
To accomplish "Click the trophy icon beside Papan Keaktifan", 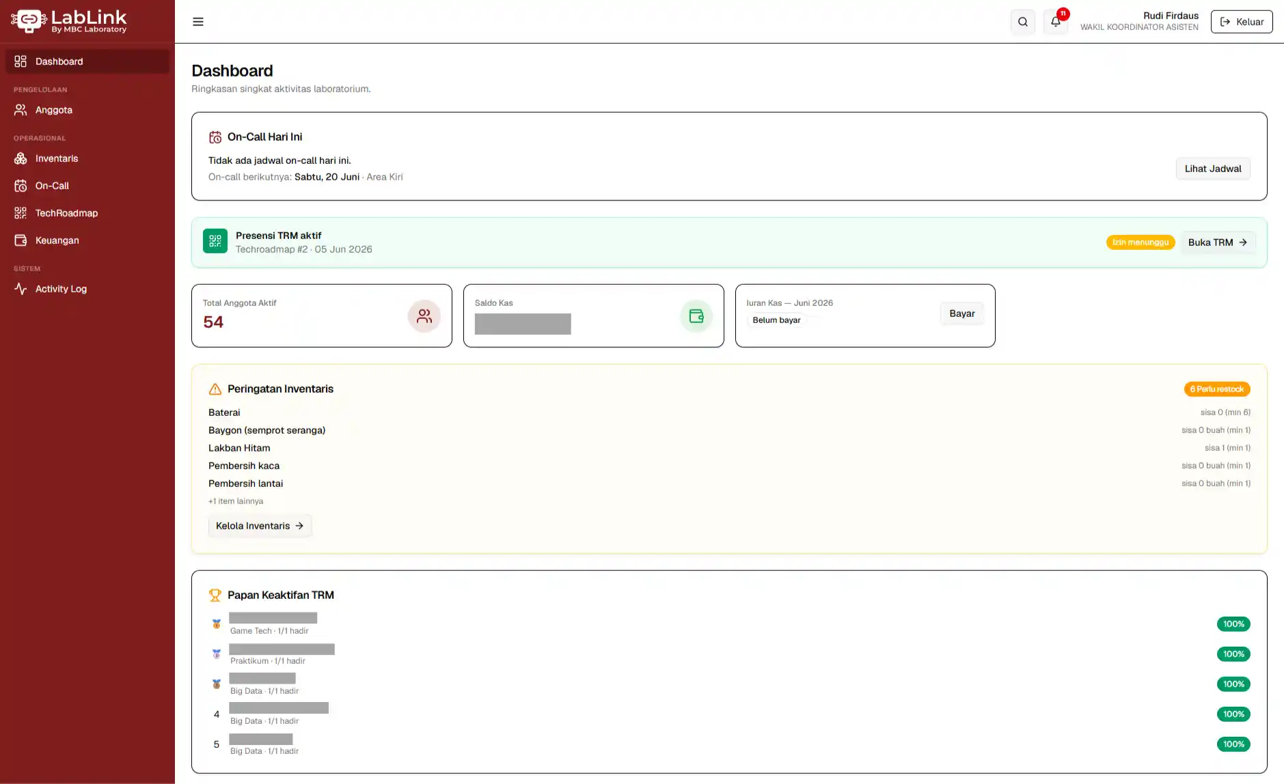I will pos(215,596).
